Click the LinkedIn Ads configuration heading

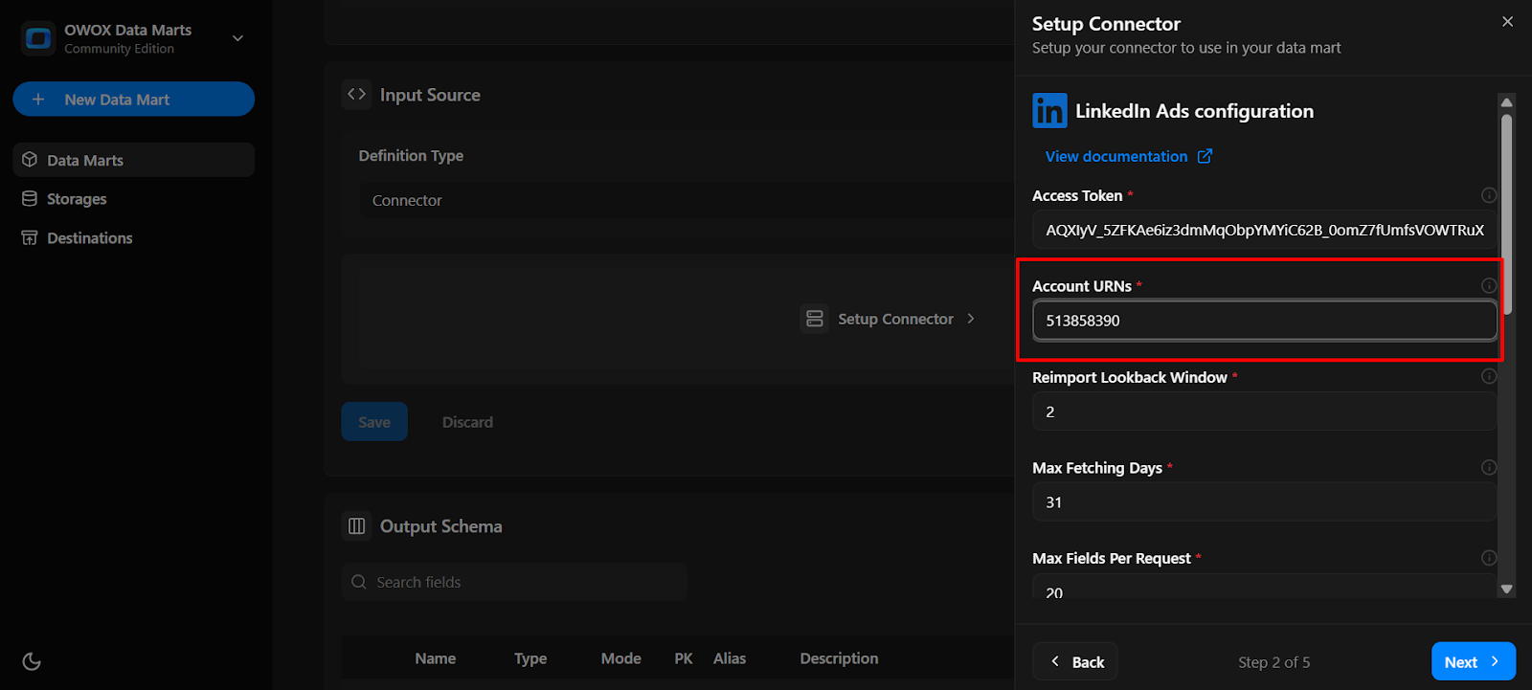point(1194,111)
